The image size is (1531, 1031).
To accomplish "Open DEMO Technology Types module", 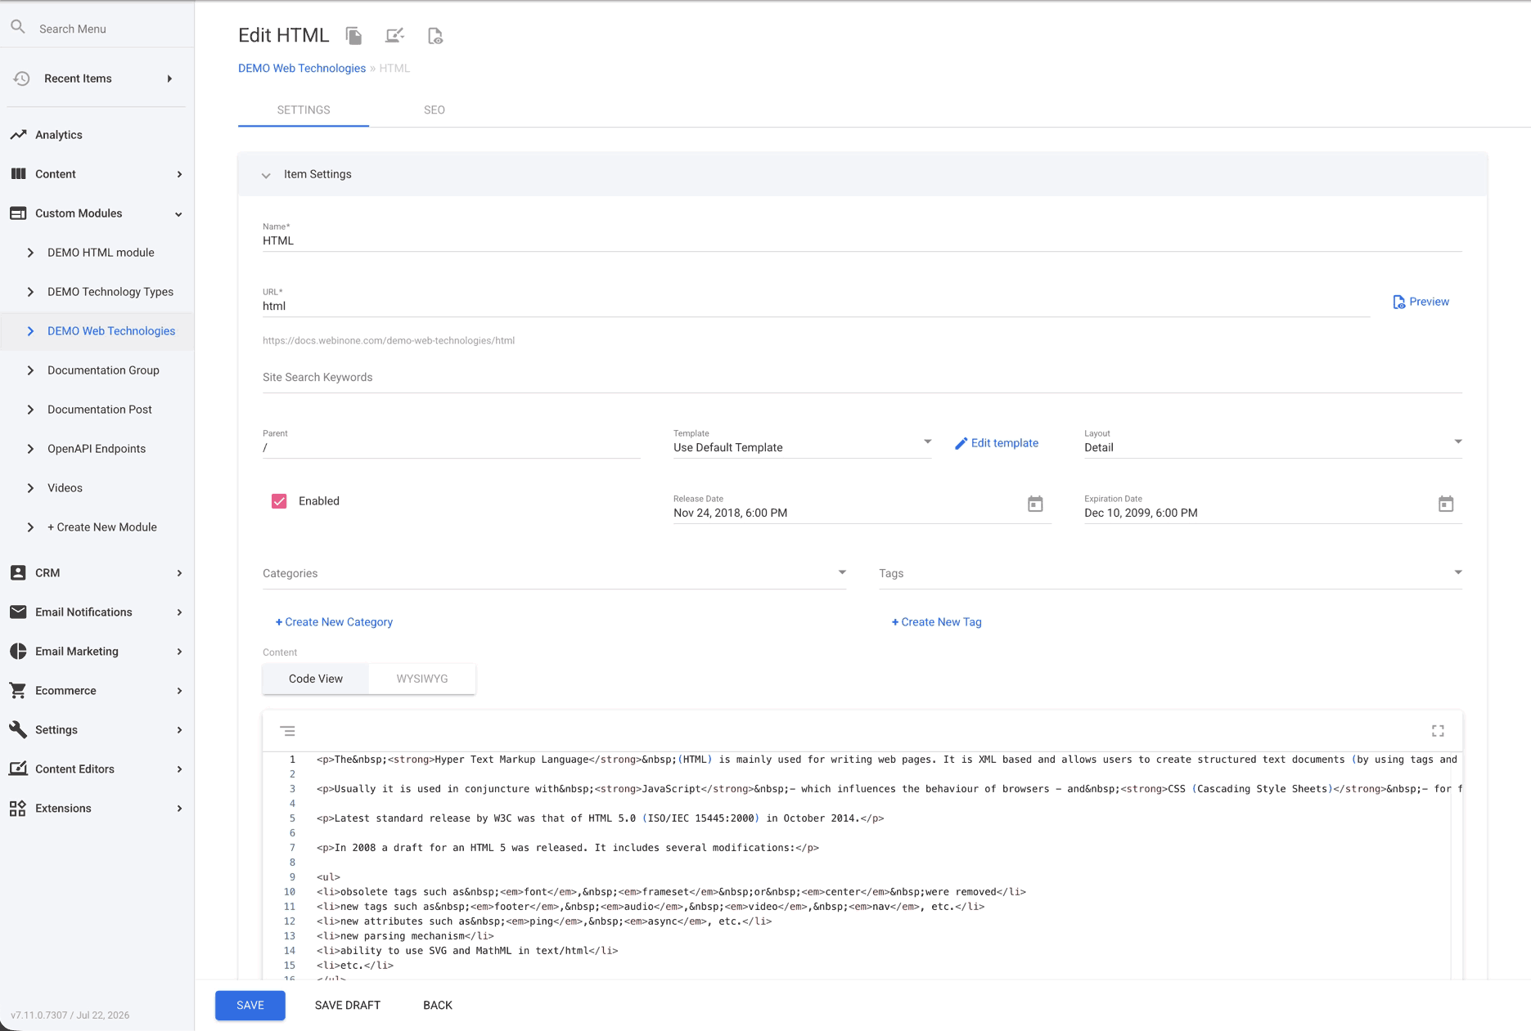I will [x=110, y=292].
